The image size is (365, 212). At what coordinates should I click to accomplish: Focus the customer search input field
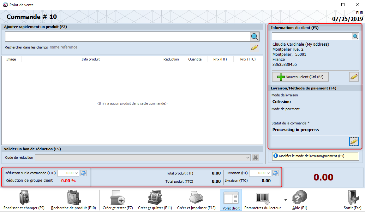pos(312,36)
